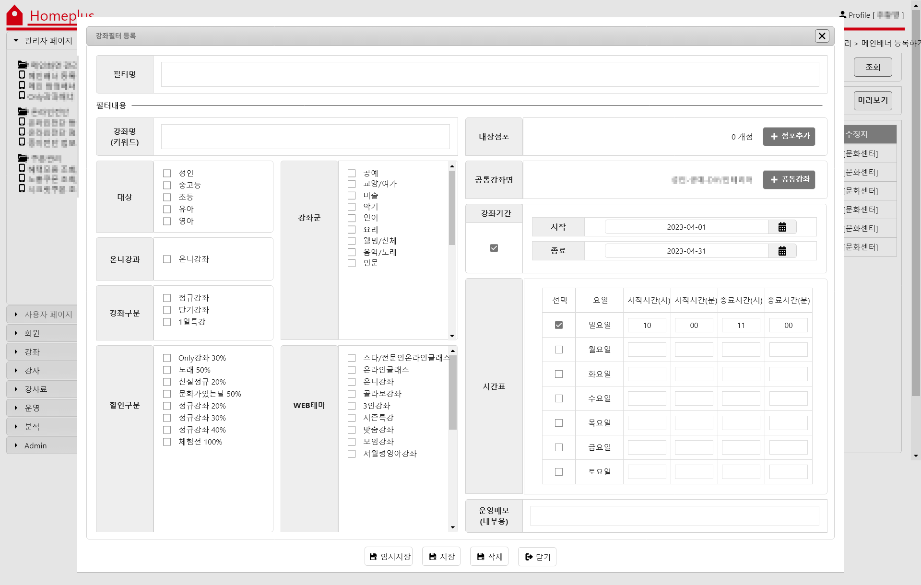Click the save disk icon on 임시저장
This screenshot has width=921, height=585.
pos(373,557)
